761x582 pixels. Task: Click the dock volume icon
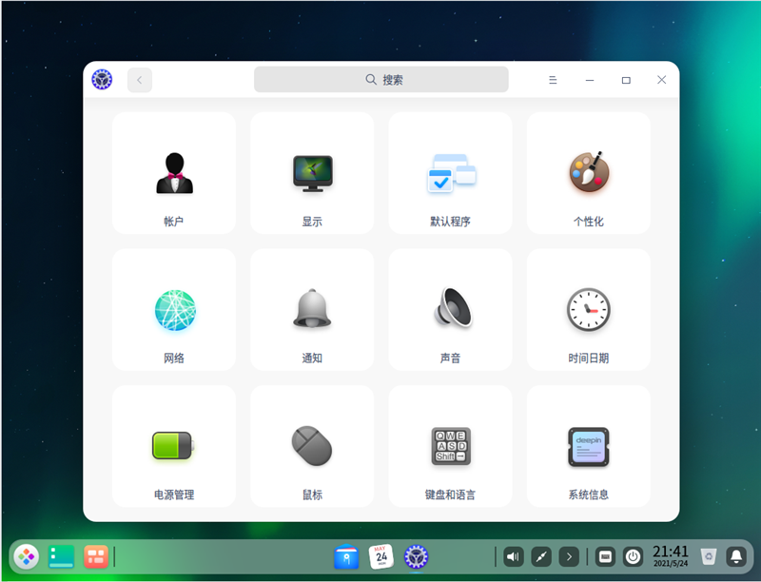pos(514,556)
